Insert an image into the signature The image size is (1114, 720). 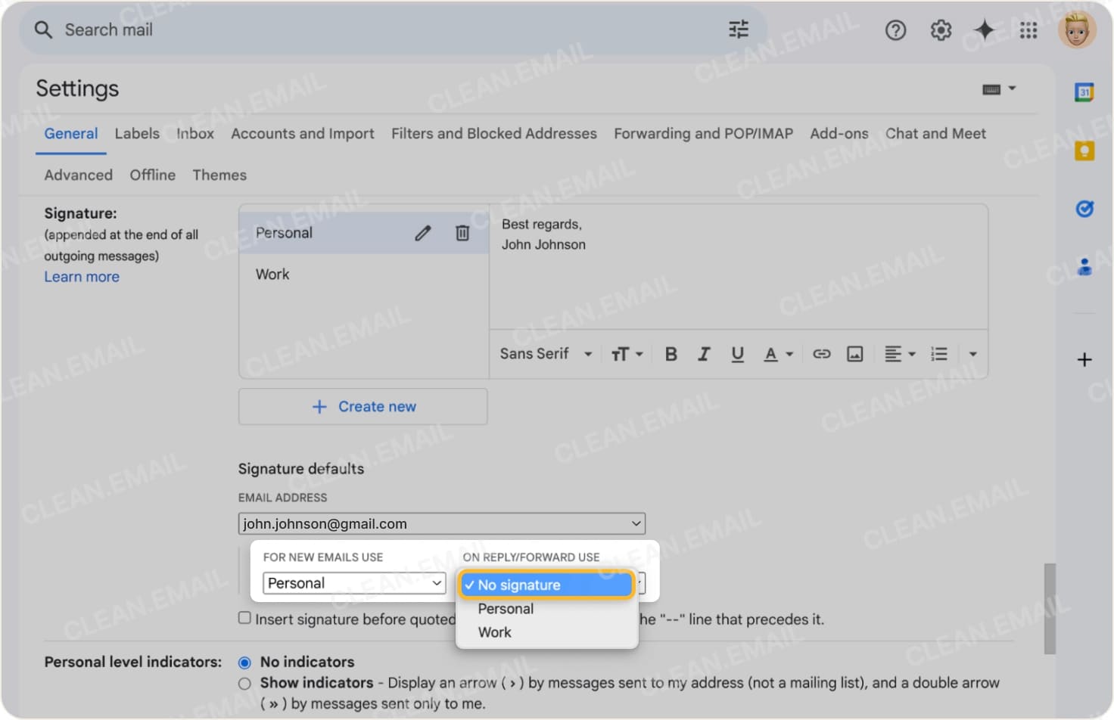[855, 353]
